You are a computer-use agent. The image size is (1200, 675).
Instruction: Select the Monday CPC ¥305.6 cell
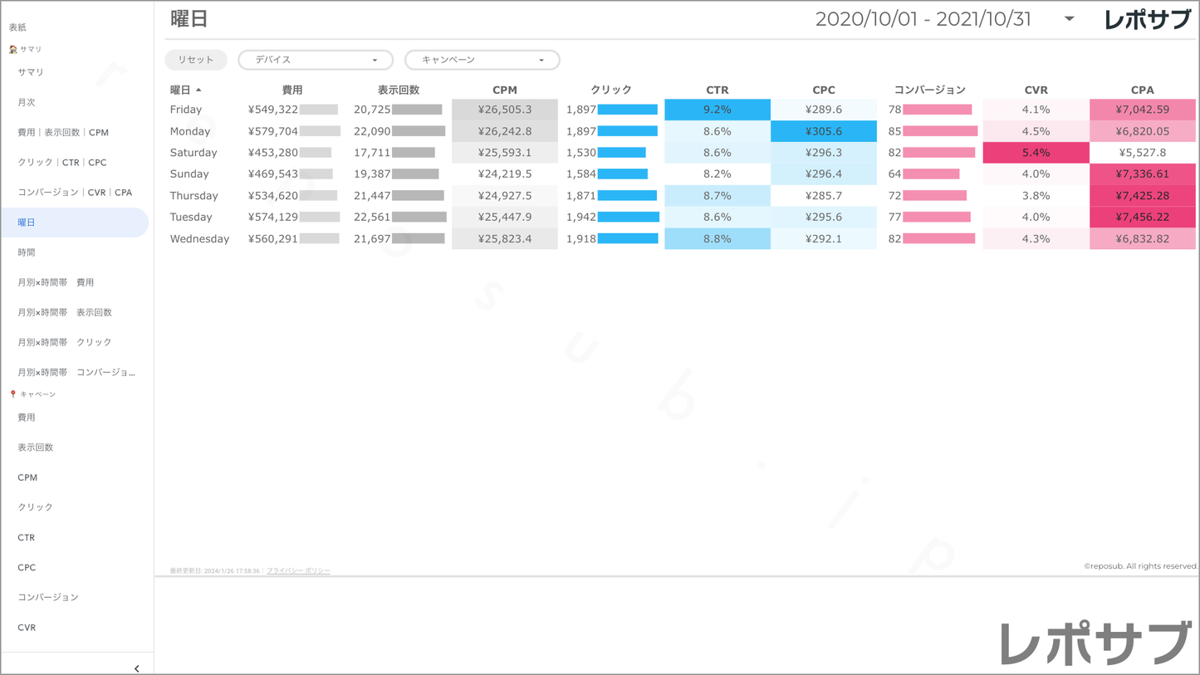[x=823, y=131]
